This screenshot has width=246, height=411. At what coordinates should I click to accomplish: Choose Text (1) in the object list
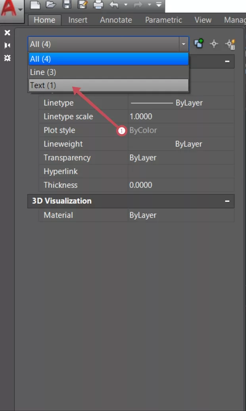tap(108, 85)
